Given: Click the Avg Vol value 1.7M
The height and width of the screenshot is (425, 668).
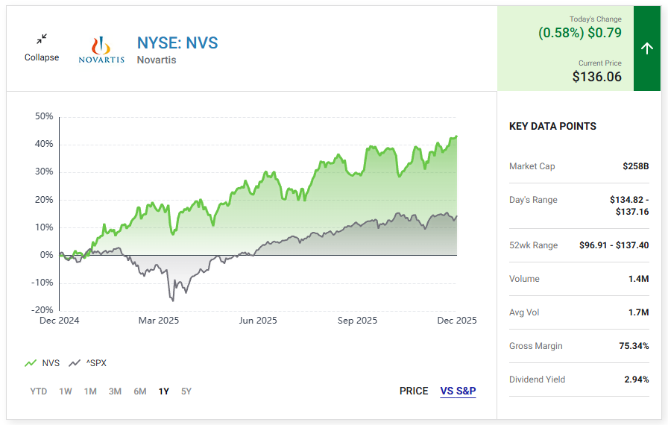Looking at the screenshot, I should coord(639,312).
